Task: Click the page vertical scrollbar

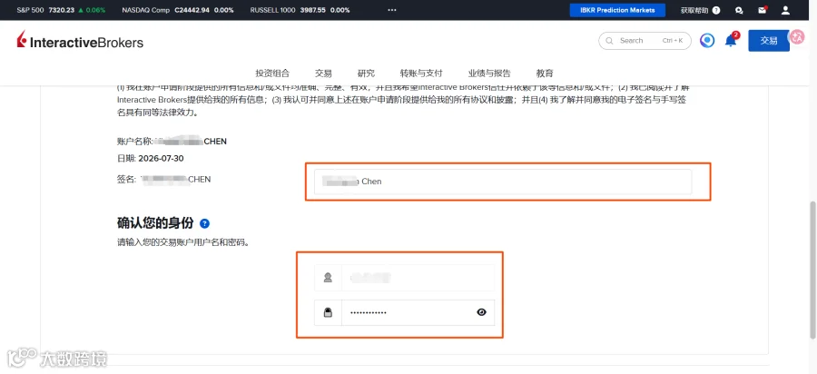Action: [x=812, y=270]
